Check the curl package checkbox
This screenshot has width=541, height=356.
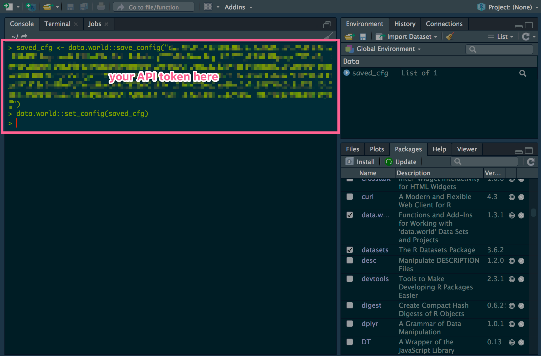coord(349,197)
